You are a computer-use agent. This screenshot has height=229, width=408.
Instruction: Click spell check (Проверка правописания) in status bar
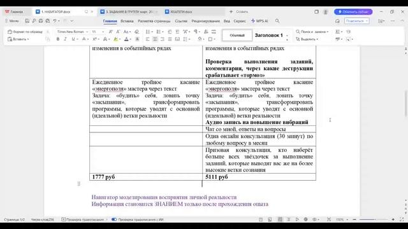point(82,219)
